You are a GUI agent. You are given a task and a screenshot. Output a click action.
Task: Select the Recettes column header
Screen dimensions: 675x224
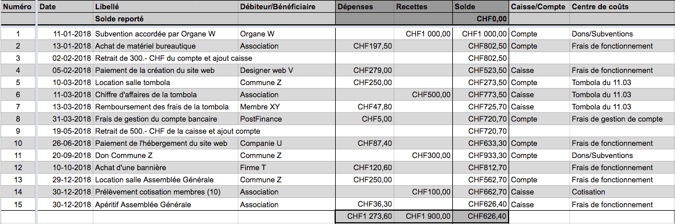pos(423,7)
